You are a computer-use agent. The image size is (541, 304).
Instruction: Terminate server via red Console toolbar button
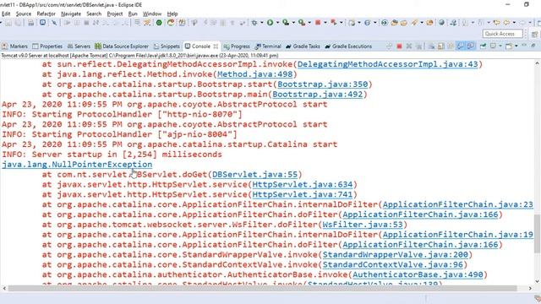(399, 46)
